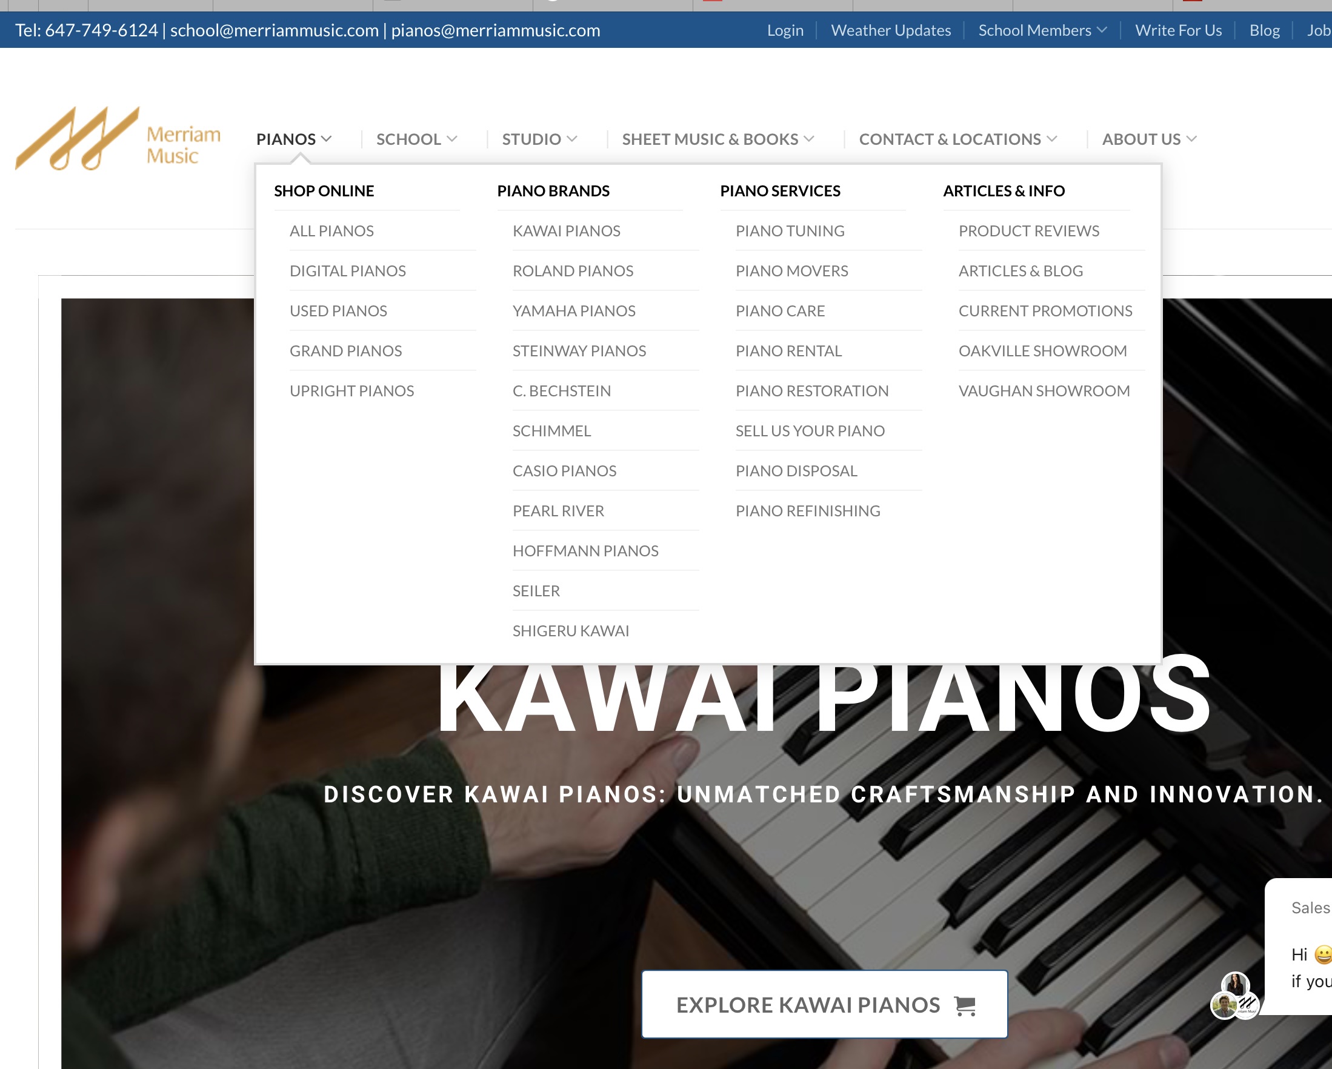1332x1069 pixels.
Task: Select Digital Pianos from the menu
Action: point(348,271)
